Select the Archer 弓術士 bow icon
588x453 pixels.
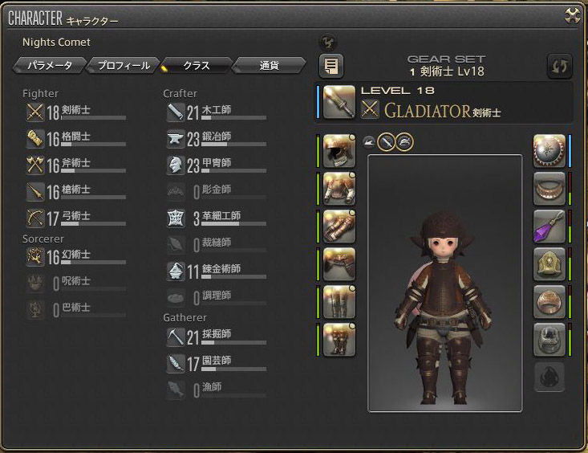click(x=35, y=218)
